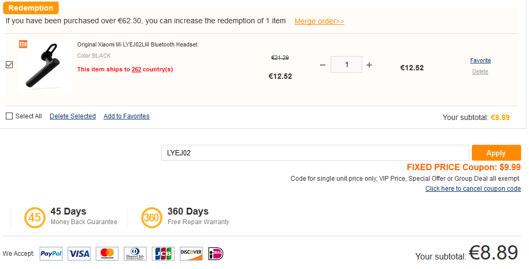The width and height of the screenshot is (529, 269).
Task: Tick the Select All checkbox
Action: [x=10, y=116]
